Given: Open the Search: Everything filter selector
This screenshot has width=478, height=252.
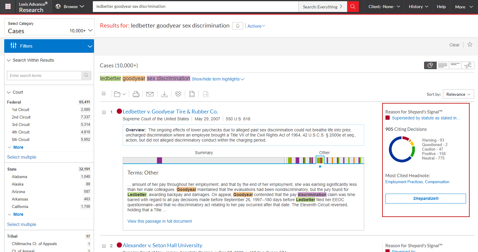Looking at the screenshot, I should pyautogui.click(x=323, y=7).
